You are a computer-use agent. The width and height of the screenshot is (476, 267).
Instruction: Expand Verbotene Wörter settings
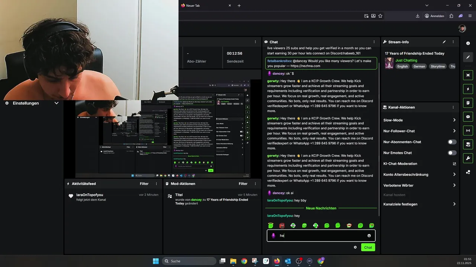pos(454,185)
